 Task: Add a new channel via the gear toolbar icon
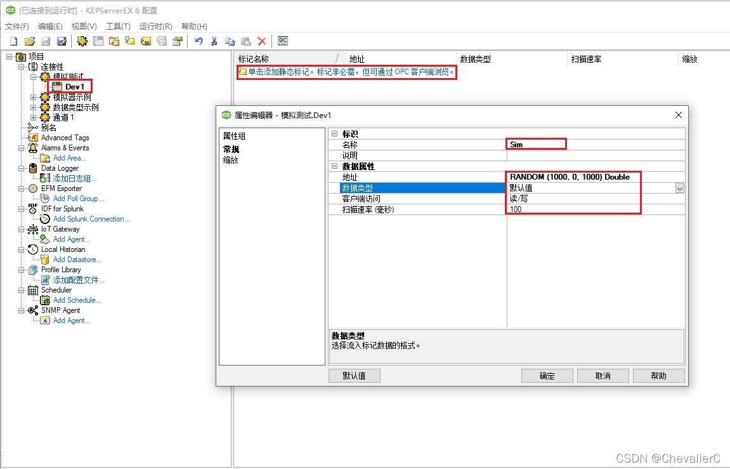(82, 41)
